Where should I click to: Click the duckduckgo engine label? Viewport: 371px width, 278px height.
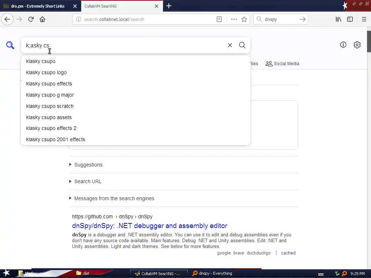point(259,253)
